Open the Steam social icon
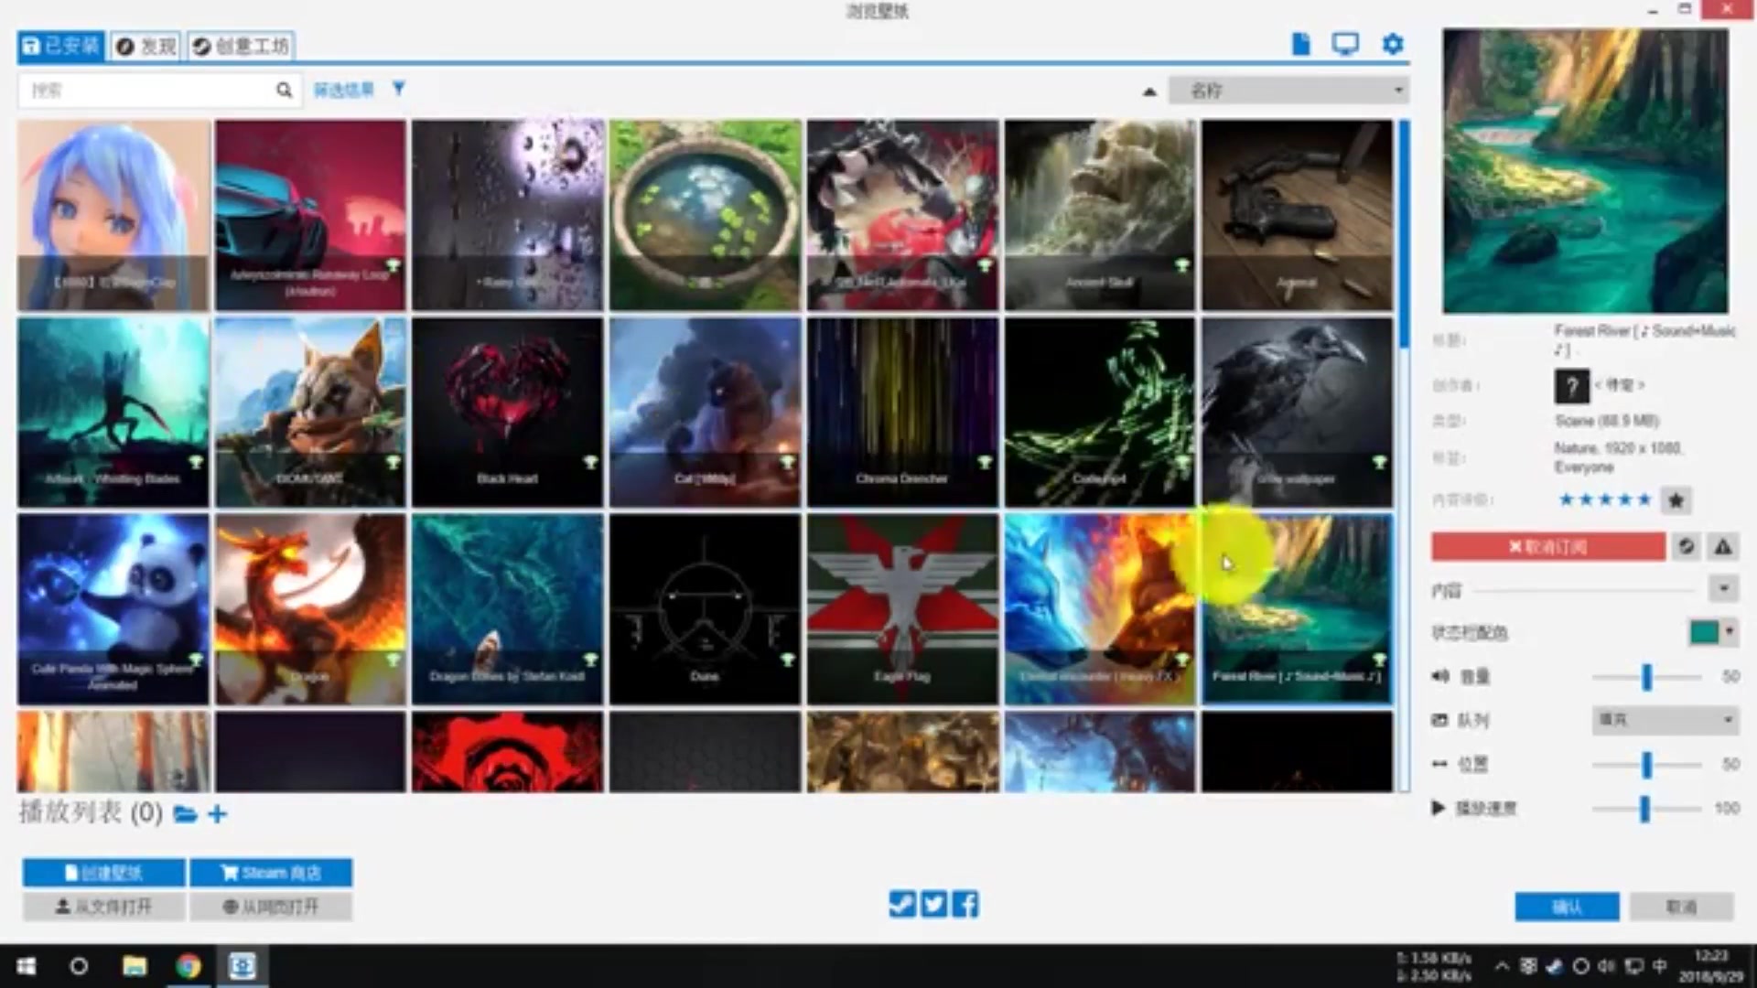The height and width of the screenshot is (988, 1757). pos(902,905)
